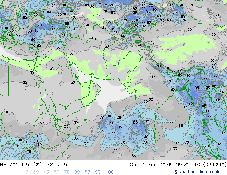Select the map title 'RH 700 hPa [%] GFS 0.25'

(33, 164)
